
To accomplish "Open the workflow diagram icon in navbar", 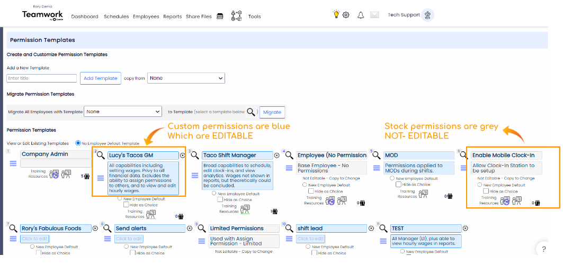I will 236,16.
